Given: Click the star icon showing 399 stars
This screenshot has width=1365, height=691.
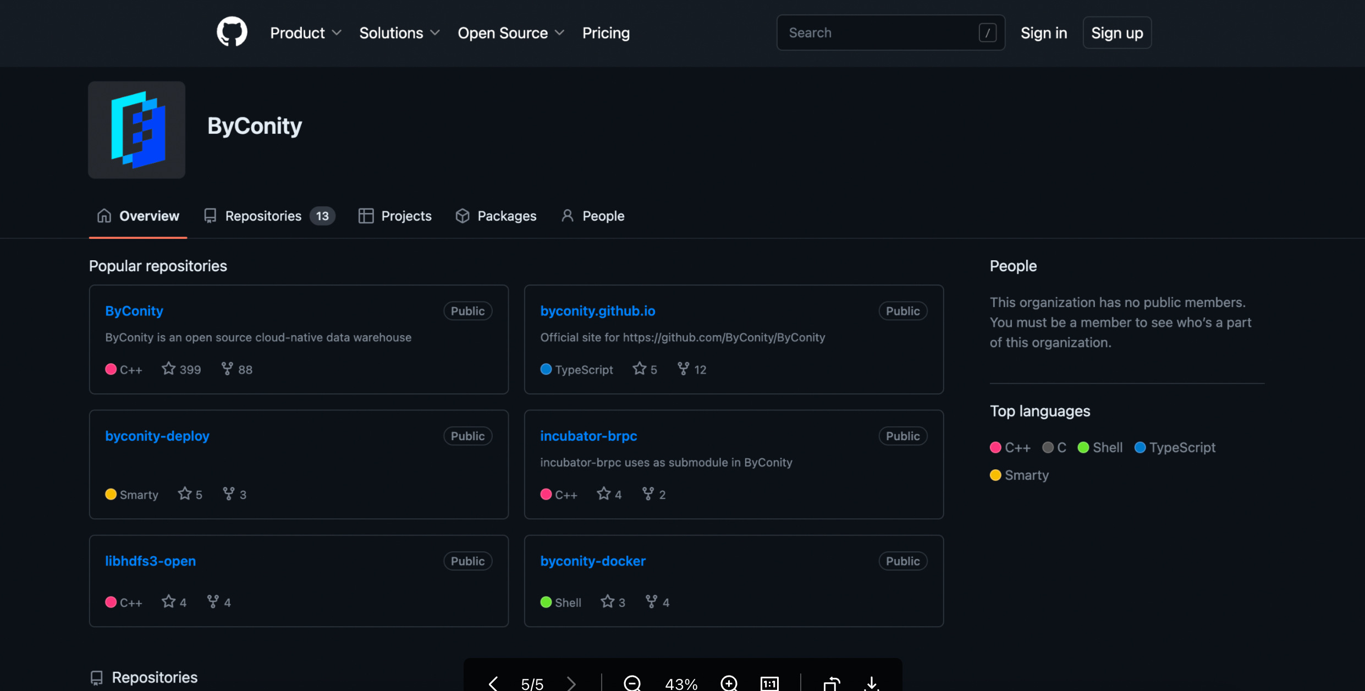Looking at the screenshot, I should tap(168, 369).
